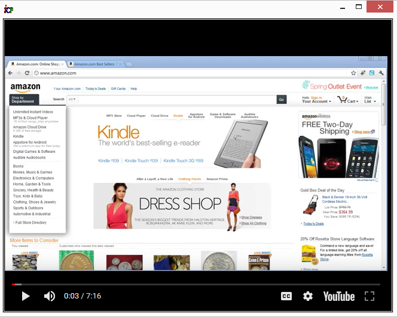Image resolution: width=397 pixels, height=317 pixels.
Task: Open the video settings gear
Action: point(308,296)
